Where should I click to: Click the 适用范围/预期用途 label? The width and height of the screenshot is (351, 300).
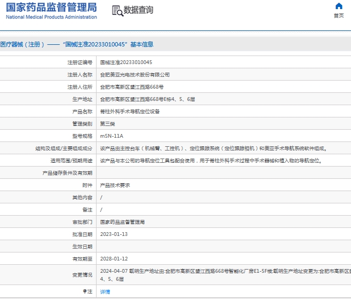coord(71,161)
